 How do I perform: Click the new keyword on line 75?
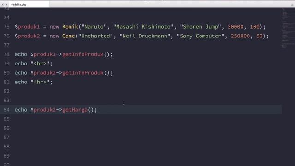54,27
